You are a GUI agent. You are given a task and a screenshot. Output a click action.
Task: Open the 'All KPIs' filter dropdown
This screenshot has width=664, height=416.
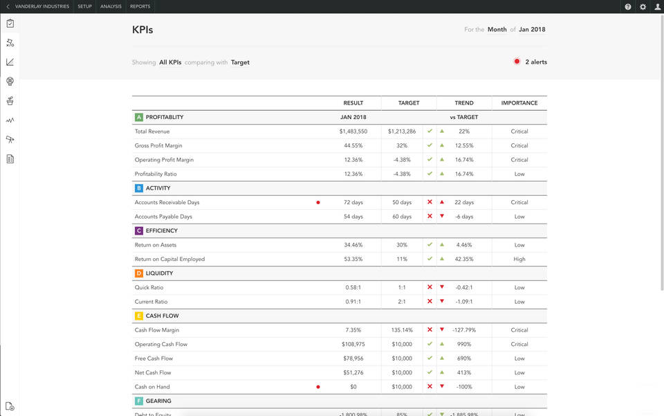[x=170, y=62]
